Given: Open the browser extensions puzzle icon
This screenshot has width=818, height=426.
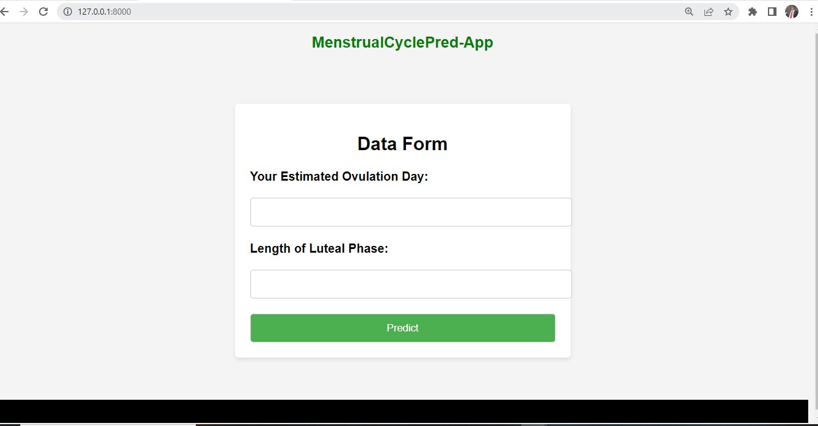Looking at the screenshot, I should tap(753, 11).
